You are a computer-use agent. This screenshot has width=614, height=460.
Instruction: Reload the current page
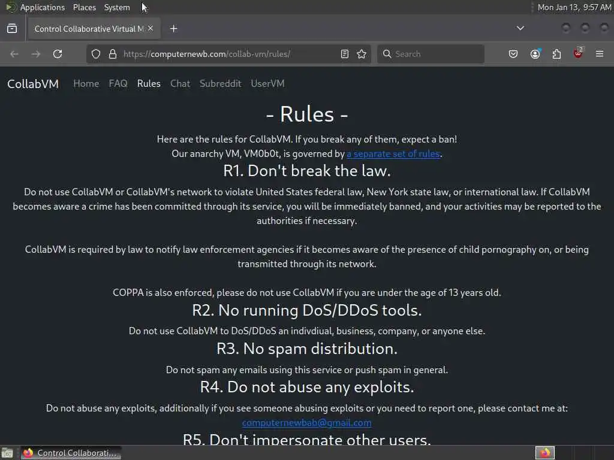pyautogui.click(x=58, y=54)
